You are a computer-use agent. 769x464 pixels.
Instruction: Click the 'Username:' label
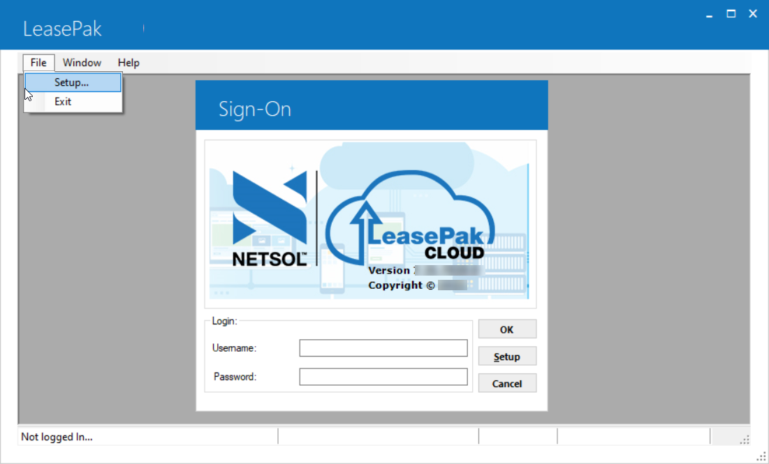[235, 348]
